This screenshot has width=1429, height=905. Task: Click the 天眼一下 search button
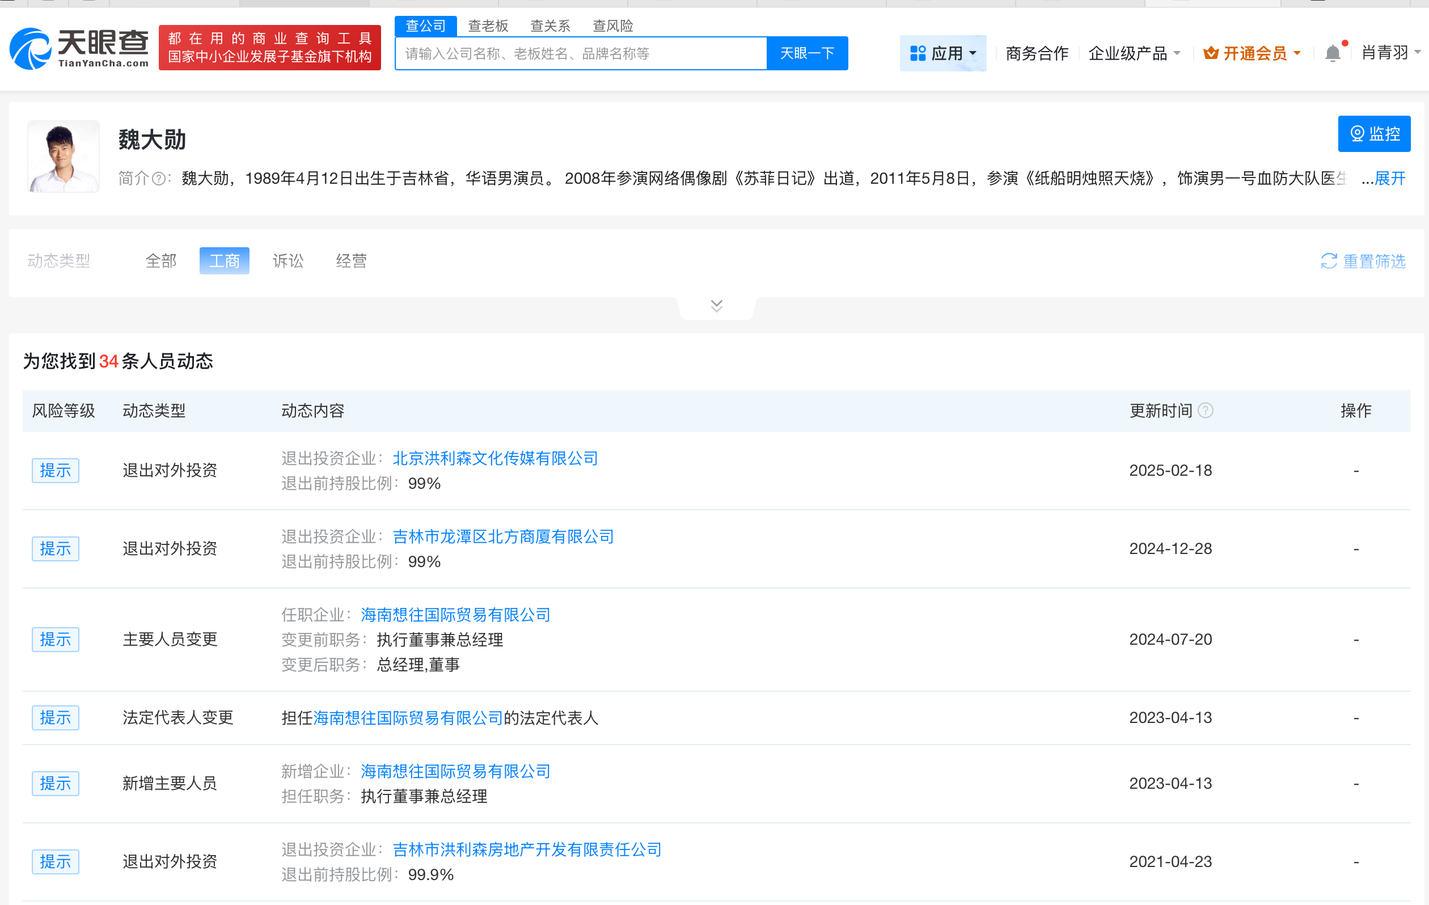click(806, 53)
